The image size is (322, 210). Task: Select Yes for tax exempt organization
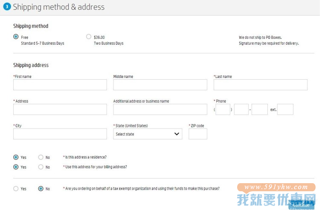[x=16, y=189]
